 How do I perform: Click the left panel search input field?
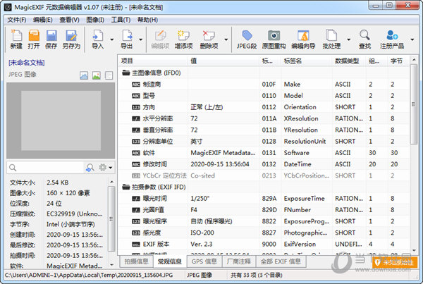point(50,168)
